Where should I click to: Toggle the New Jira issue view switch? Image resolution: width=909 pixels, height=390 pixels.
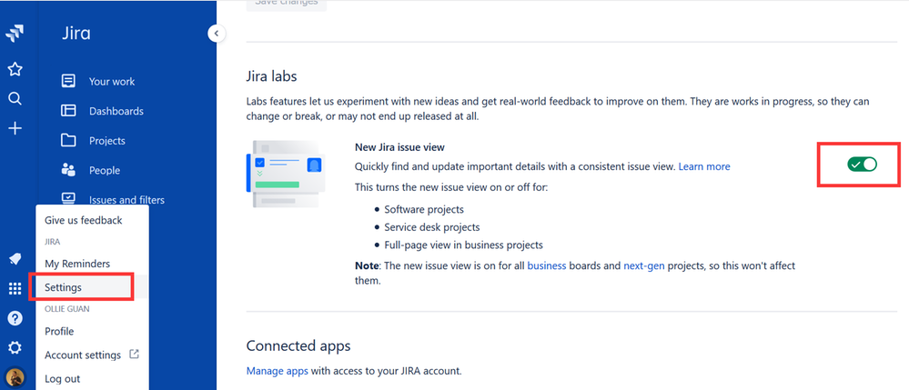tap(862, 165)
